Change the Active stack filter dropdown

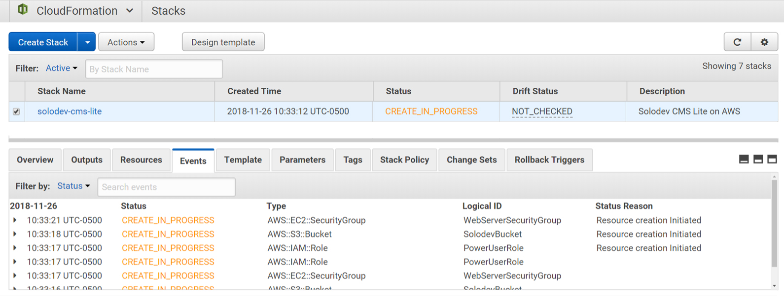tap(62, 68)
